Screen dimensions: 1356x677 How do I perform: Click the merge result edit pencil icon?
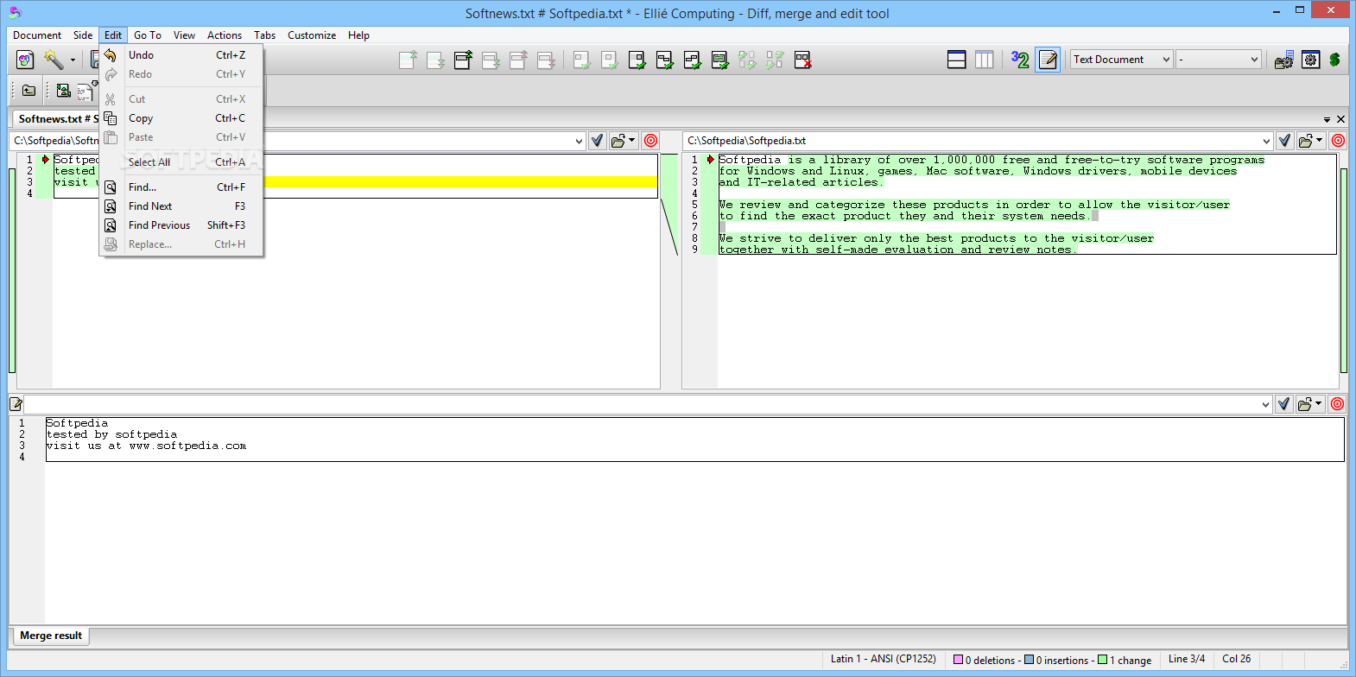(x=16, y=404)
